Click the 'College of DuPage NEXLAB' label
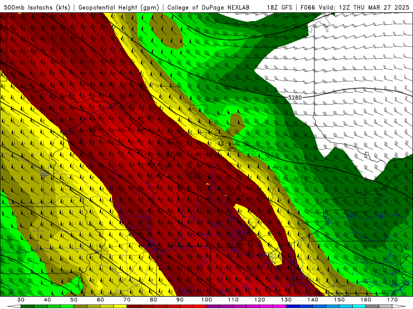The image size is (413, 309). (208, 7)
